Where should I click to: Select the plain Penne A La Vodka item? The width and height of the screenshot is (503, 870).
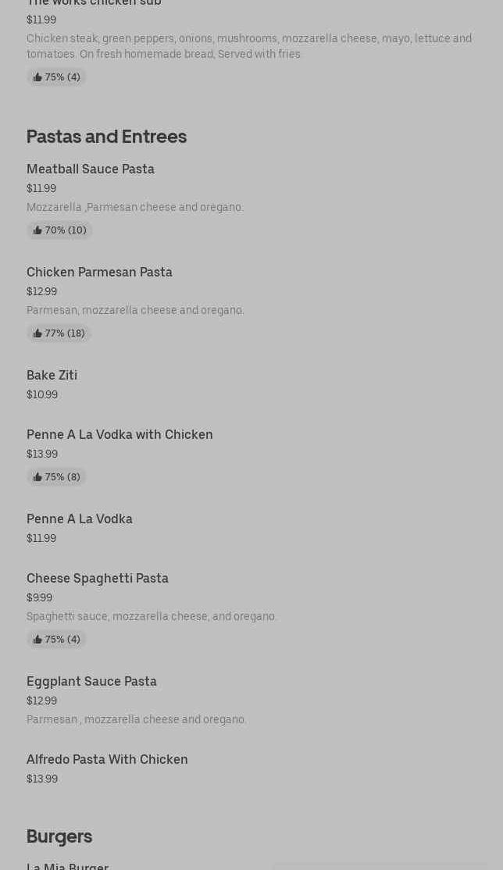(80, 519)
